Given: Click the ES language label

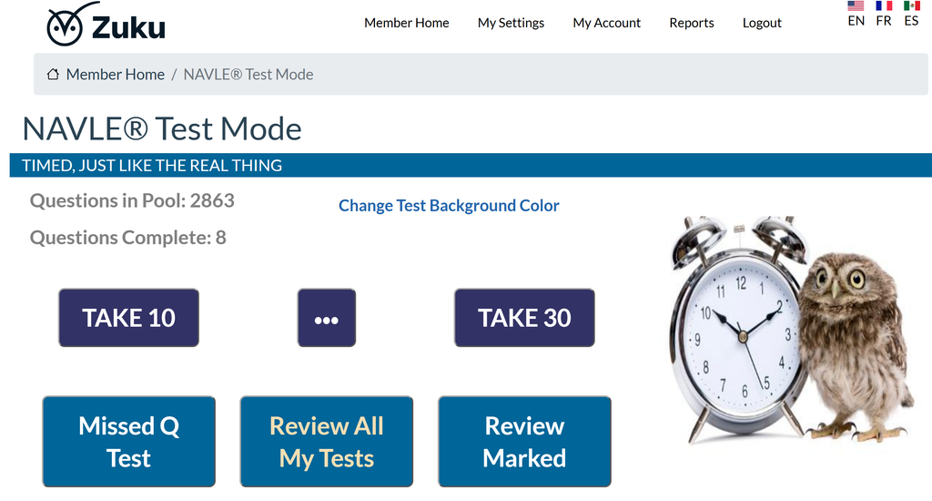Looking at the screenshot, I should [911, 21].
